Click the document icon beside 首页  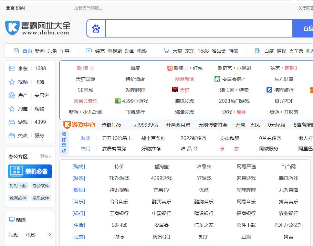pos(16,51)
